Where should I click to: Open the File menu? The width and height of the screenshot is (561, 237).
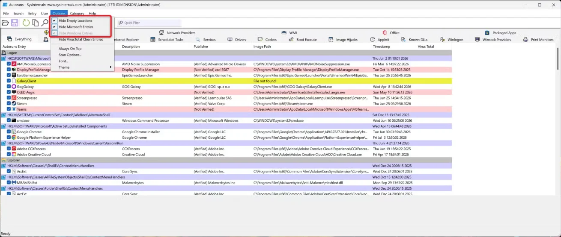[x=6, y=14]
